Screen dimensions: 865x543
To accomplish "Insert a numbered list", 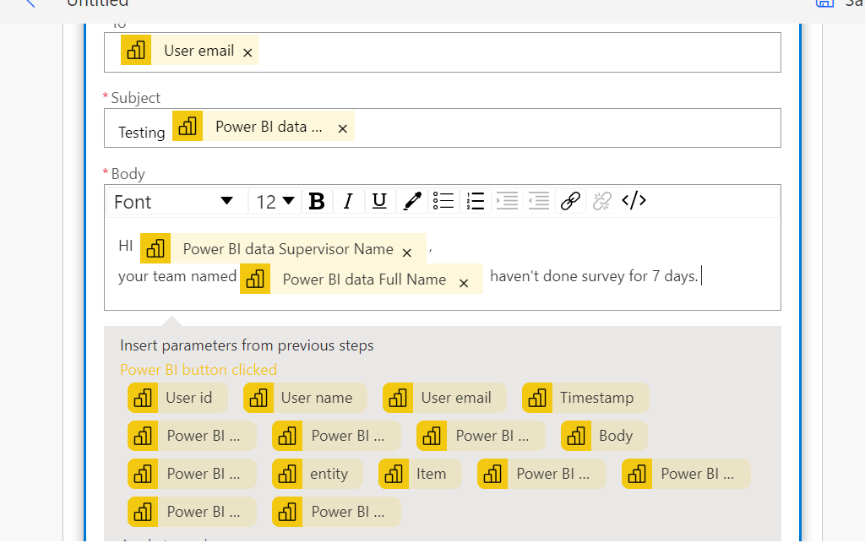I will [475, 201].
